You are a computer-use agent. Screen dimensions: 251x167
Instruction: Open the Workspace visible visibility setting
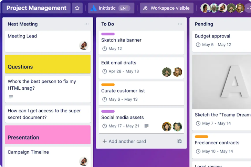(167, 8)
